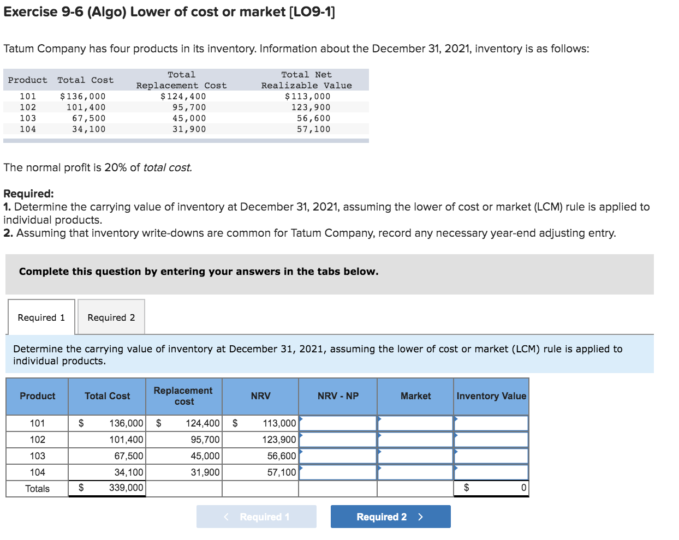Click the 113,000 NRV cell in answer table
The height and width of the screenshot is (540, 679).
tap(260, 423)
